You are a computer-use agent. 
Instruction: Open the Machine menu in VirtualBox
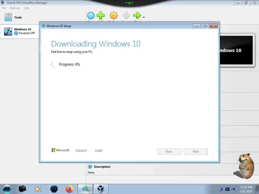click(x=15, y=8)
